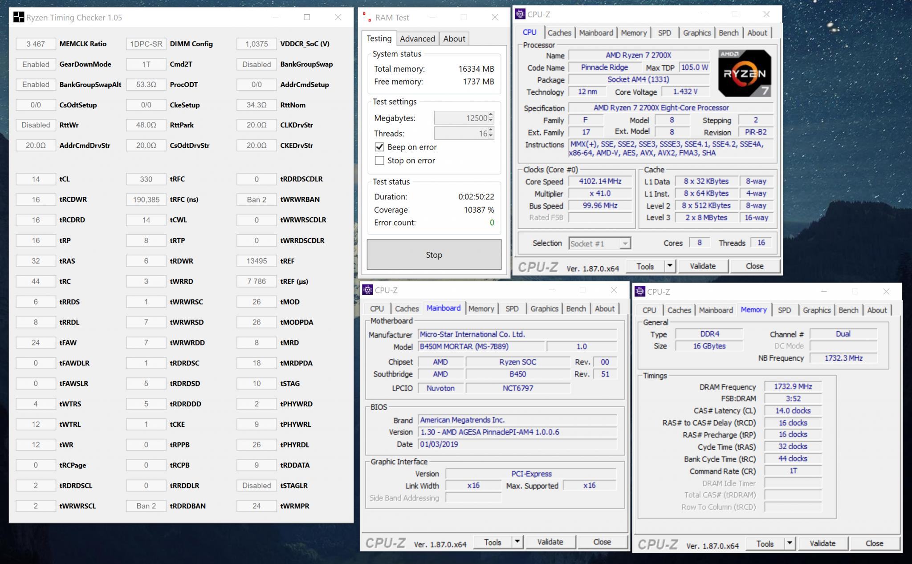
Task: Increase Megabytes value with stepper arrows
Action: coord(491,115)
